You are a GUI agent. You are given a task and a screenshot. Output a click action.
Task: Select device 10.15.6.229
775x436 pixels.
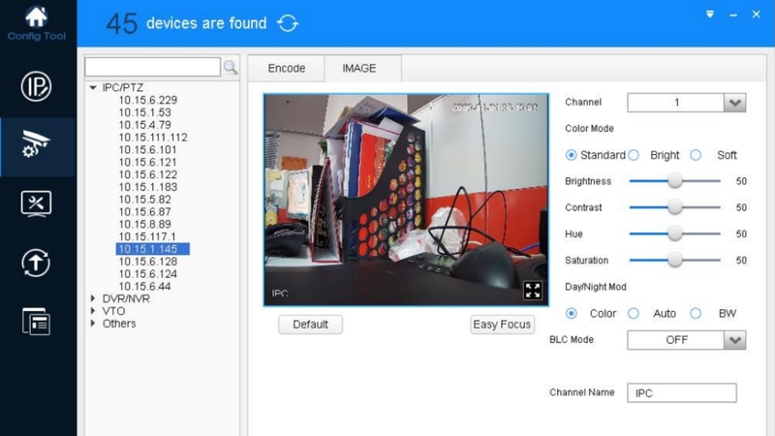[148, 100]
